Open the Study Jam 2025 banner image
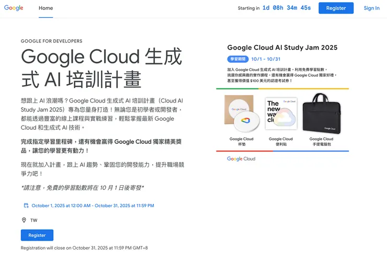387x261 pixels. point(282,103)
